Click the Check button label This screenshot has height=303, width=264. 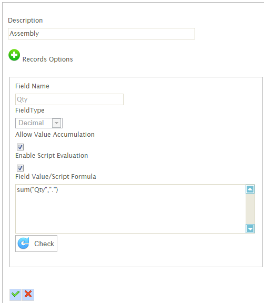click(x=44, y=244)
